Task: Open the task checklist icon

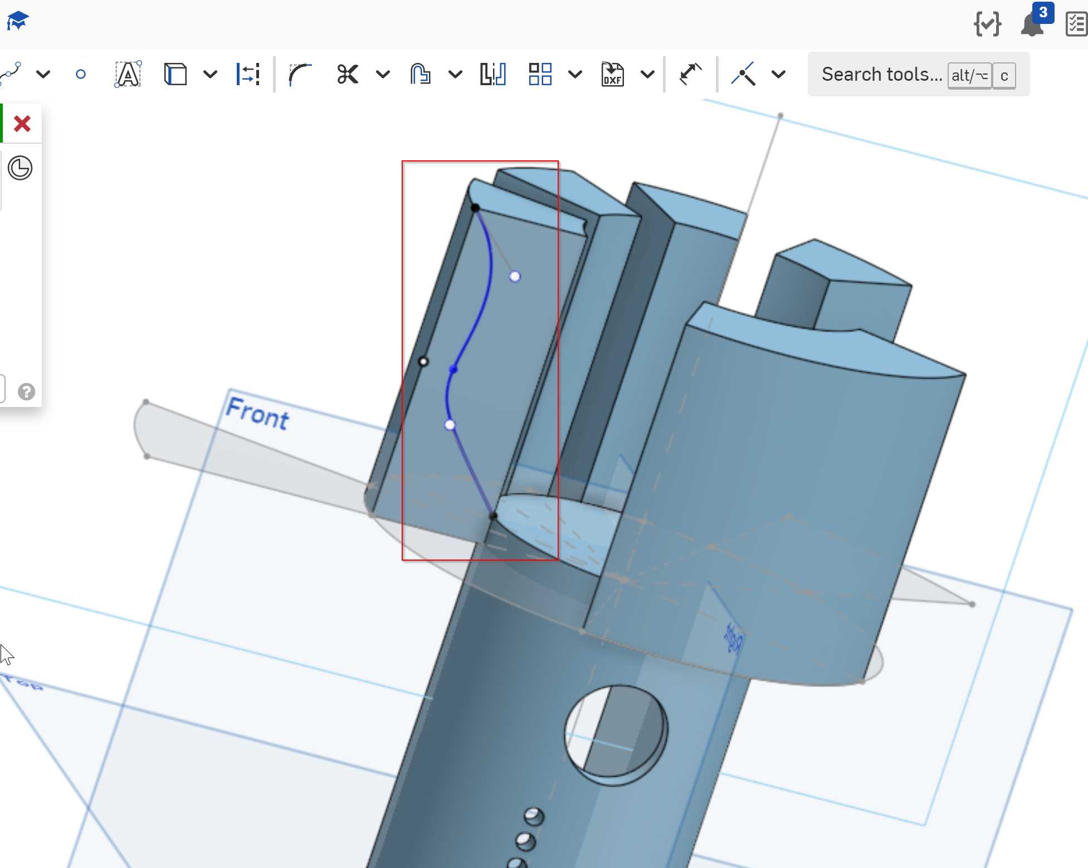Action: tap(1076, 24)
